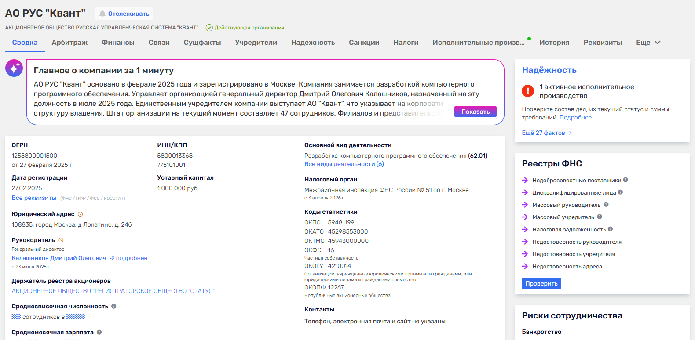Click help icon by Недобросовестные поставщики
This screenshot has height=340, width=695.
[x=625, y=180]
